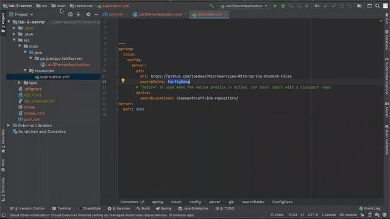
Task: Collapse all with the Project panel icon
Action: coord(79,15)
